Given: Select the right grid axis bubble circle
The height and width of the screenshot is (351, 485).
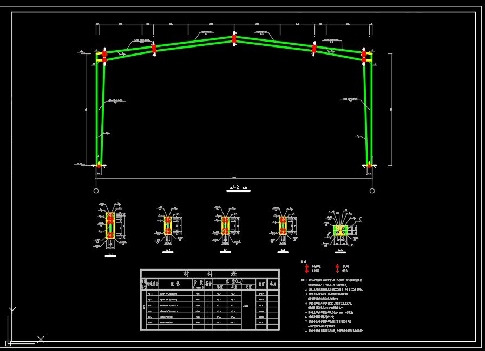Looking at the screenshot, I should coord(372,191).
